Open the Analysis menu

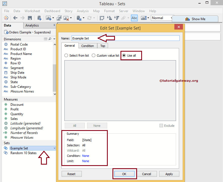tap(83, 11)
